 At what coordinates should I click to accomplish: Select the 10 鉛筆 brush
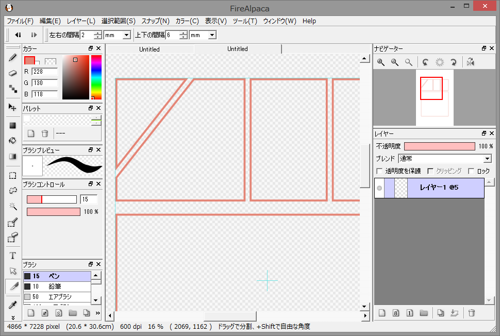[57, 287]
